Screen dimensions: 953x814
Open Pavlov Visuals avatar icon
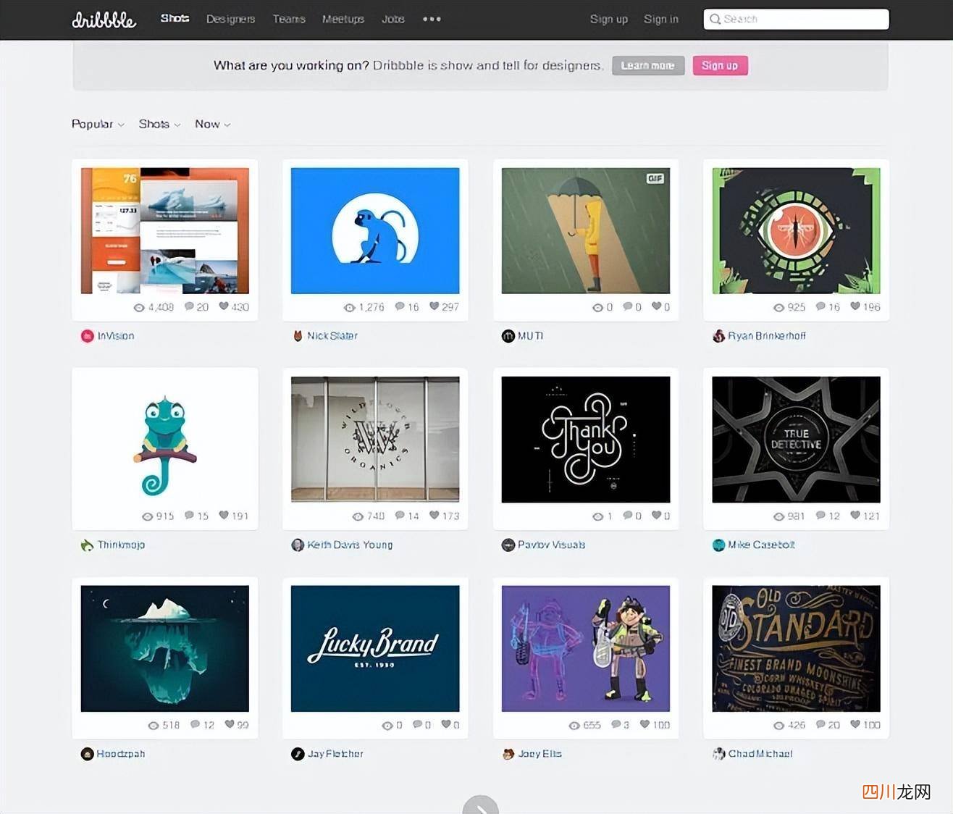[x=508, y=545]
